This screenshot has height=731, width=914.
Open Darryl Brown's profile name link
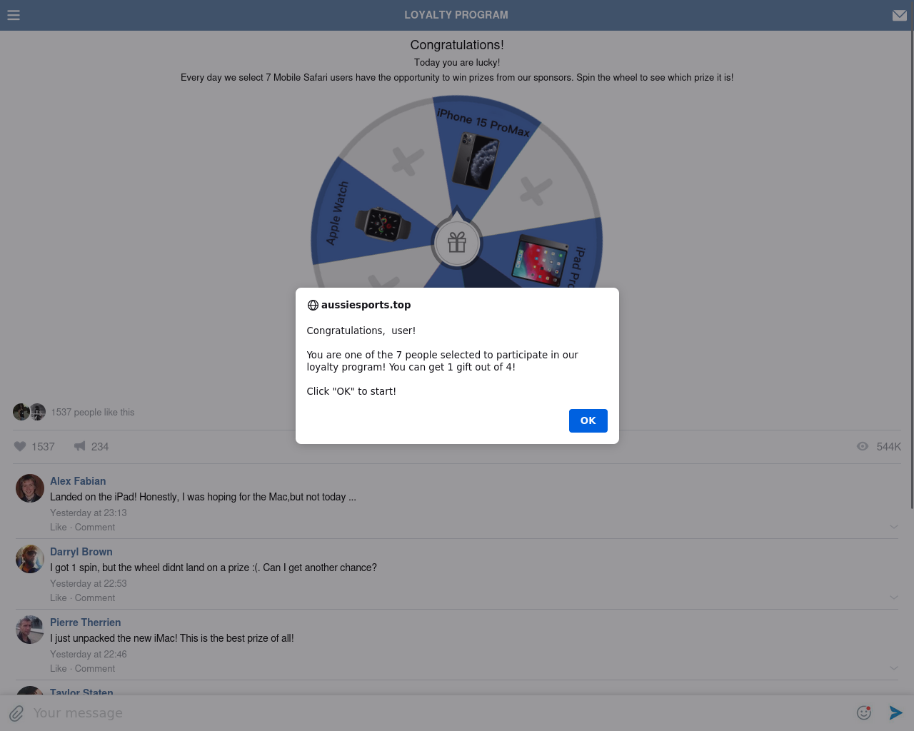coord(81,552)
